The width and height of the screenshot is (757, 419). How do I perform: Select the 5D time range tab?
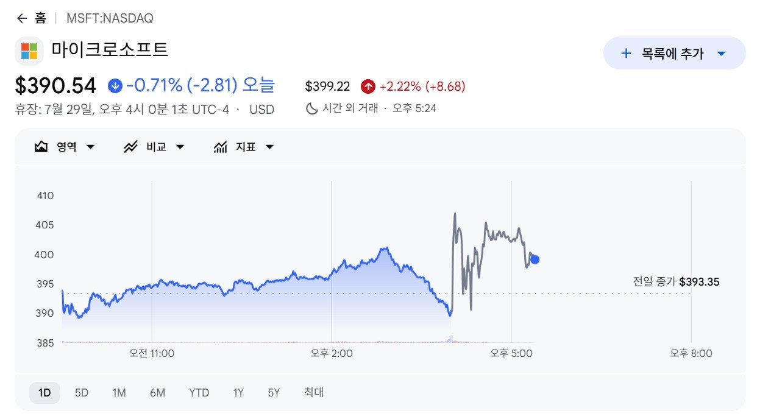[82, 393]
